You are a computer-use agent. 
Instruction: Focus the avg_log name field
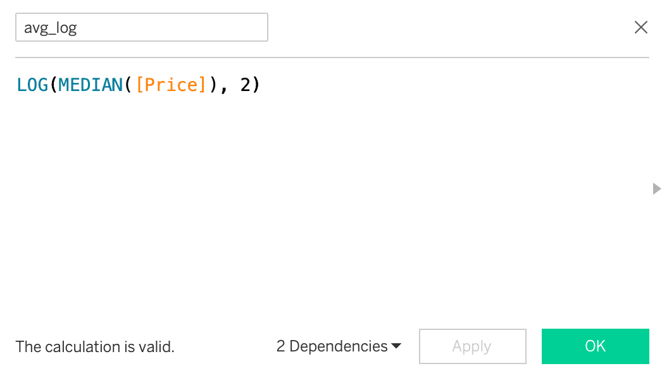[x=141, y=28]
